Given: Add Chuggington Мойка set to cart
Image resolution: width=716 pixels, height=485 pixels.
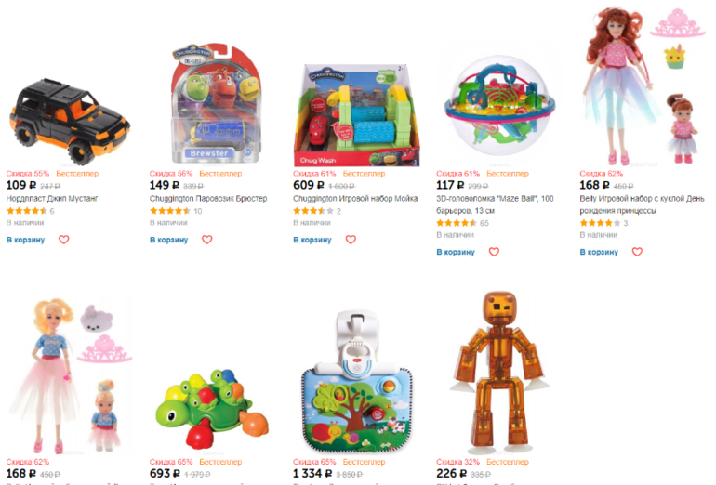Looking at the screenshot, I should (x=312, y=240).
